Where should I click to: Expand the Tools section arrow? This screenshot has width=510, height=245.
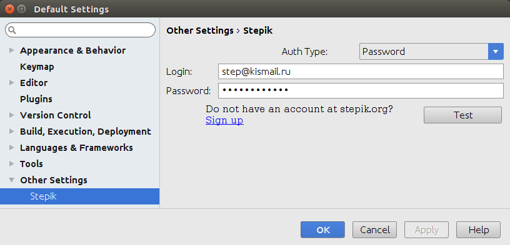[12, 164]
